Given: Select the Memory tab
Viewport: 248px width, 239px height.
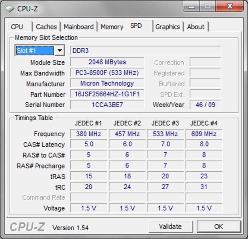Looking at the screenshot, I should click(x=112, y=27).
